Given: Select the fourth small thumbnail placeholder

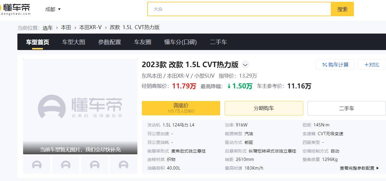Looking at the screenshot, I should [123, 165].
